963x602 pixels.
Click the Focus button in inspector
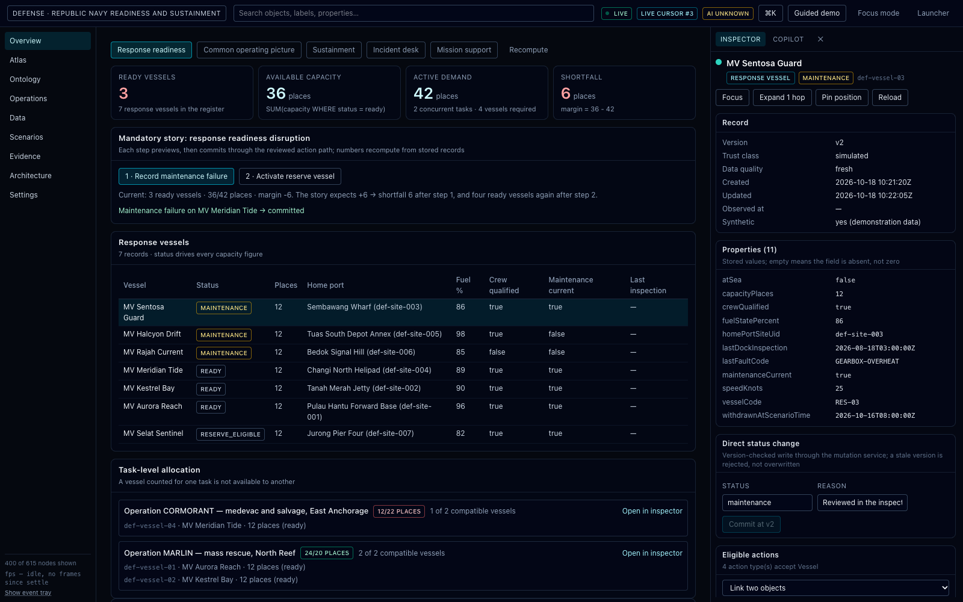pos(732,98)
